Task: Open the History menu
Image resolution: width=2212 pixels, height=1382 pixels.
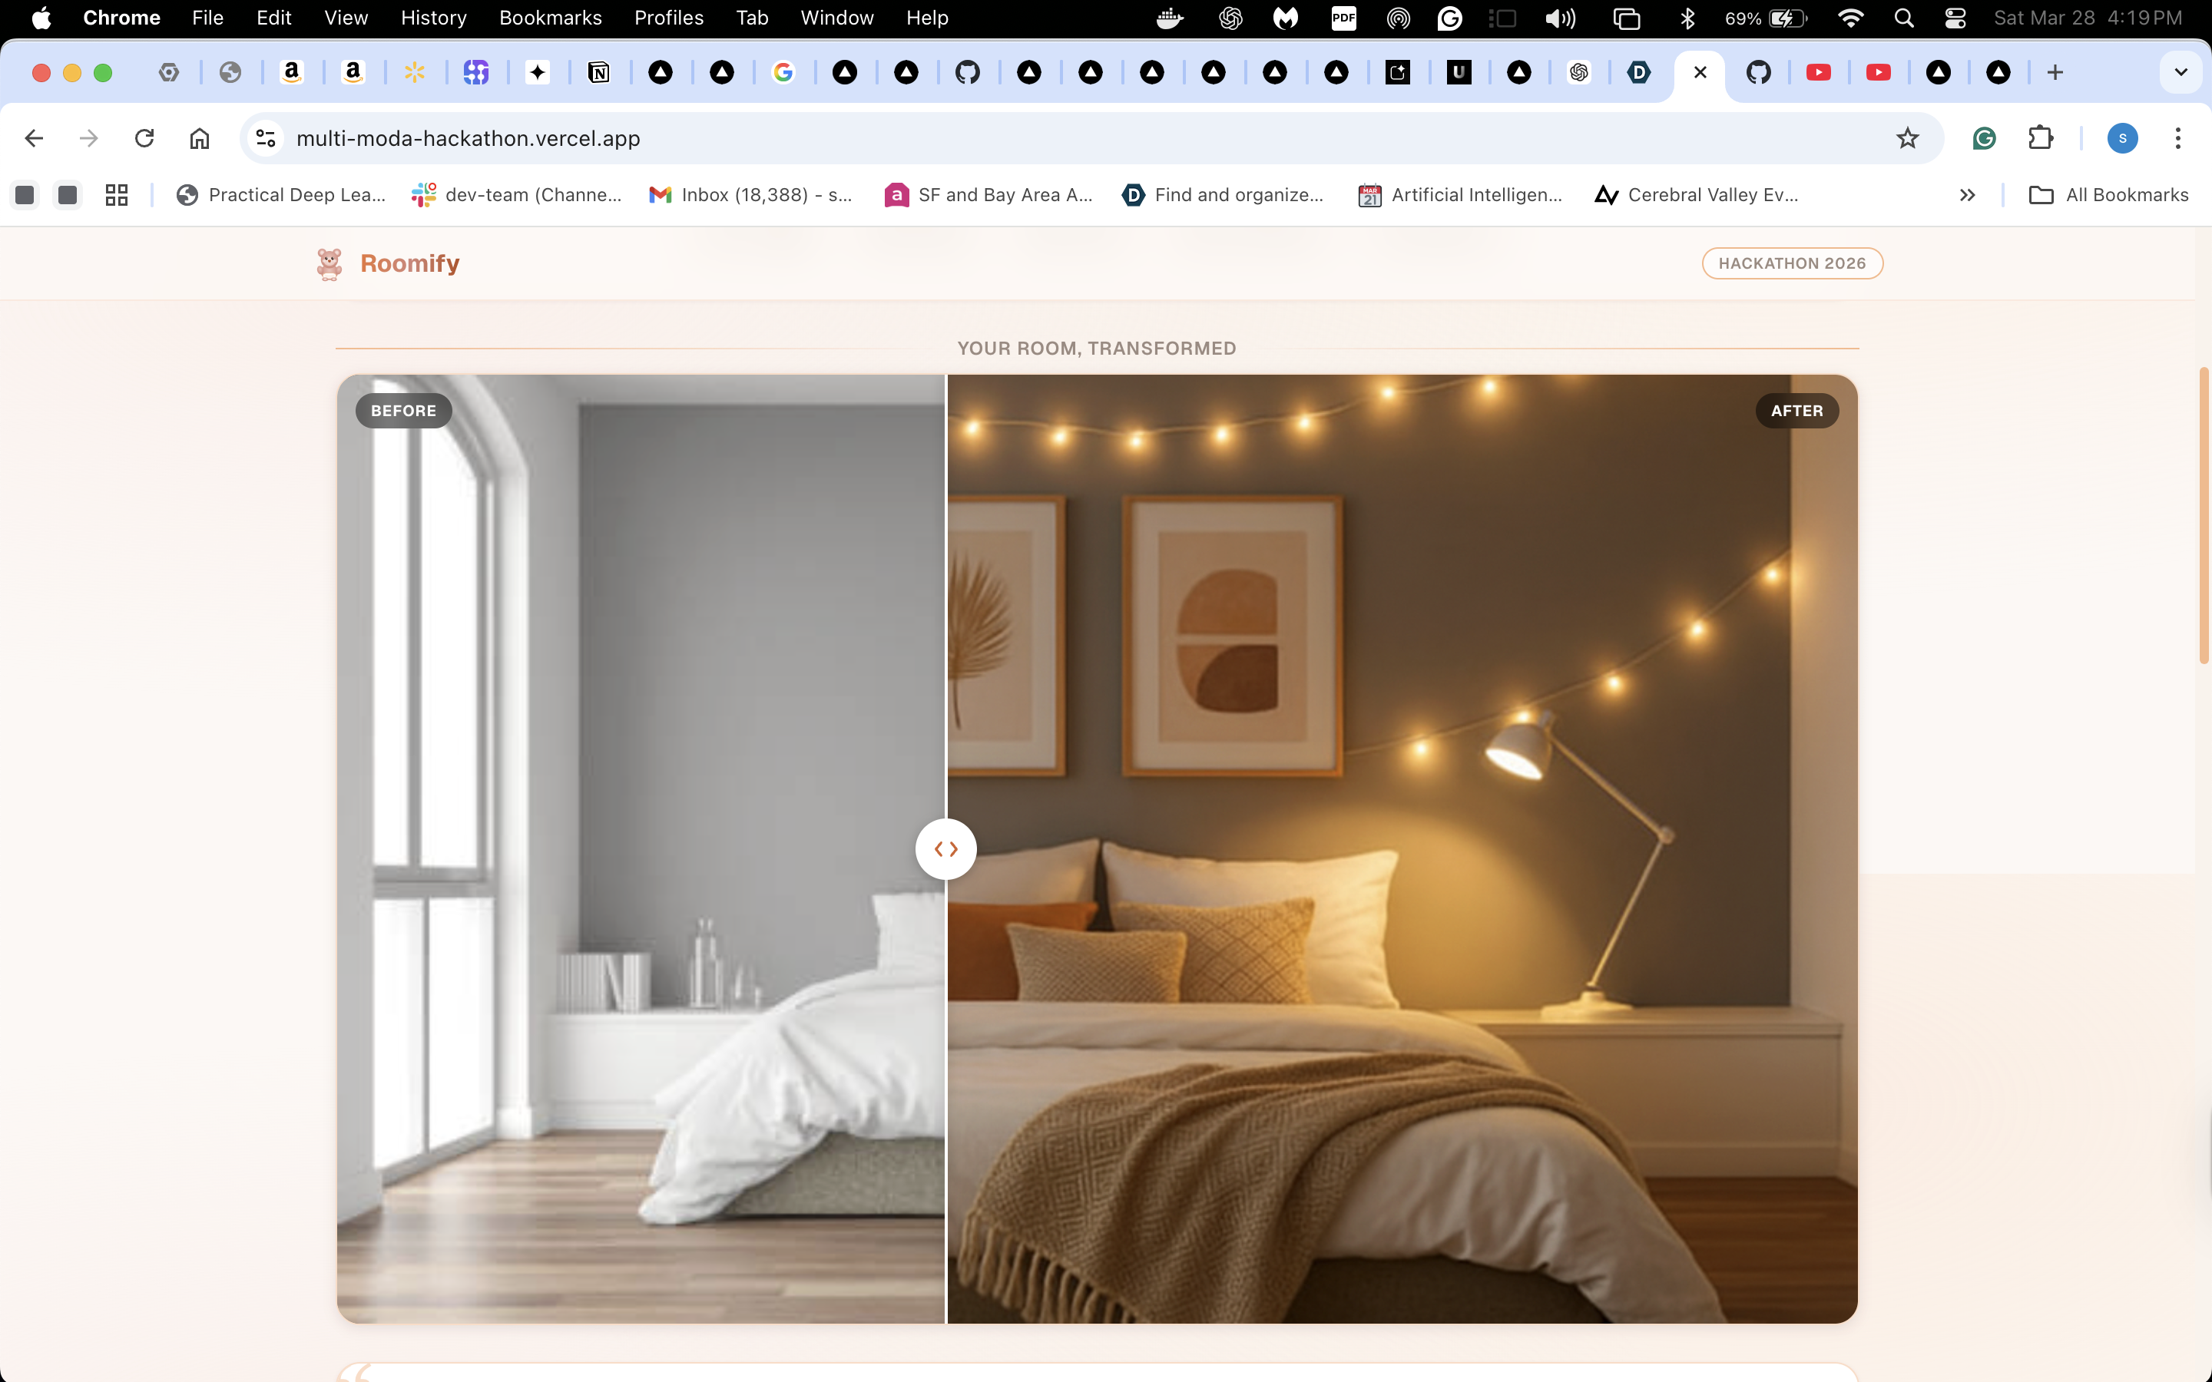Action: tap(433, 18)
